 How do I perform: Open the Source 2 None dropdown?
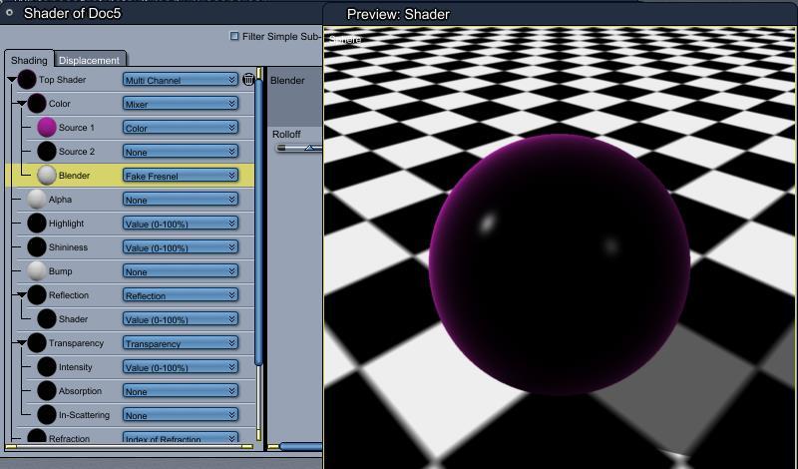pos(181,152)
